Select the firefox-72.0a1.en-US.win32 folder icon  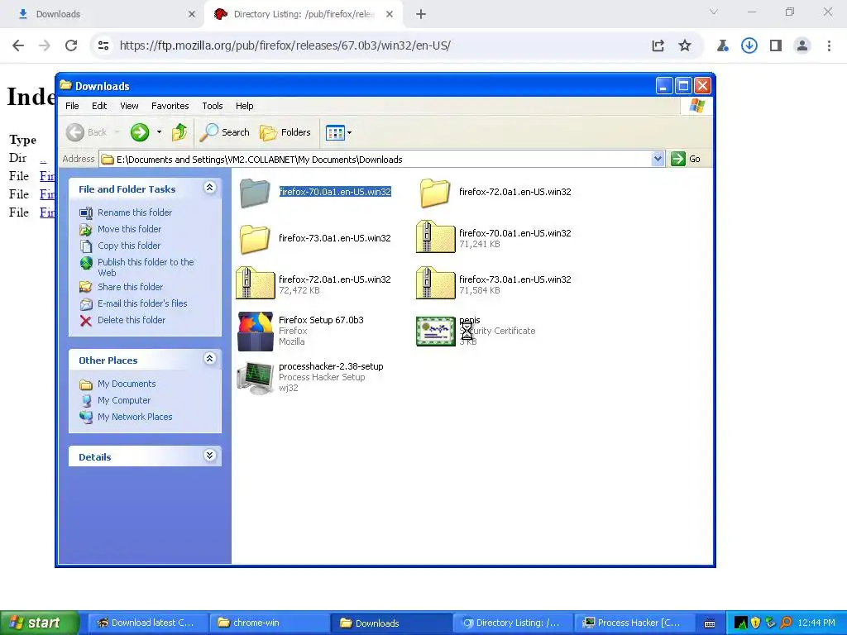[x=435, y=193]
